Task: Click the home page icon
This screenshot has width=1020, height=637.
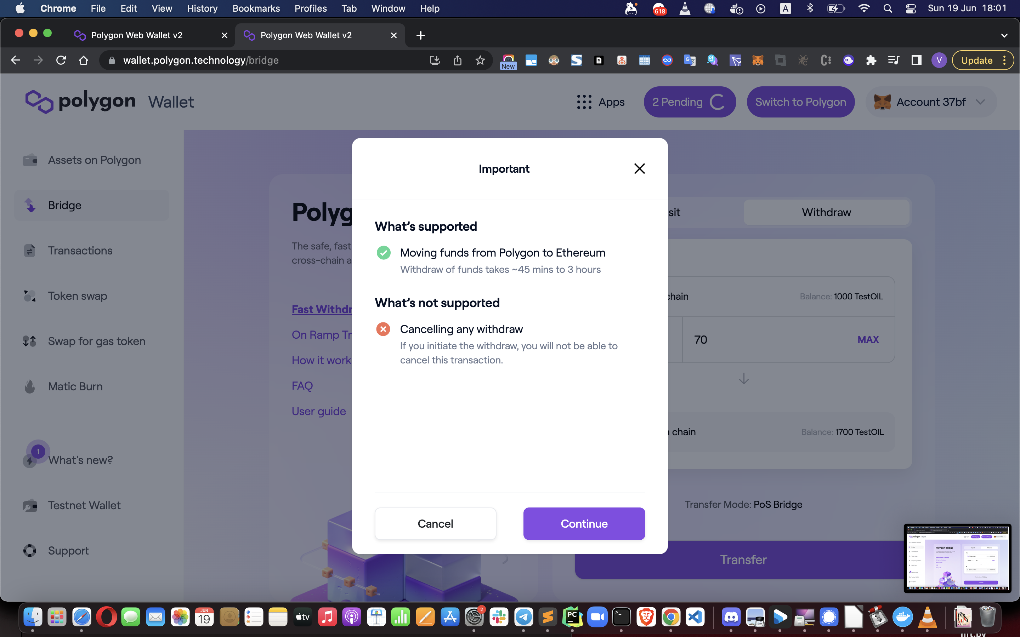Action: pos(84,60)
